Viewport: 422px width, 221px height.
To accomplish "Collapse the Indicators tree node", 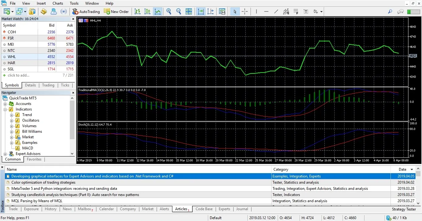I will pos(5,109).
